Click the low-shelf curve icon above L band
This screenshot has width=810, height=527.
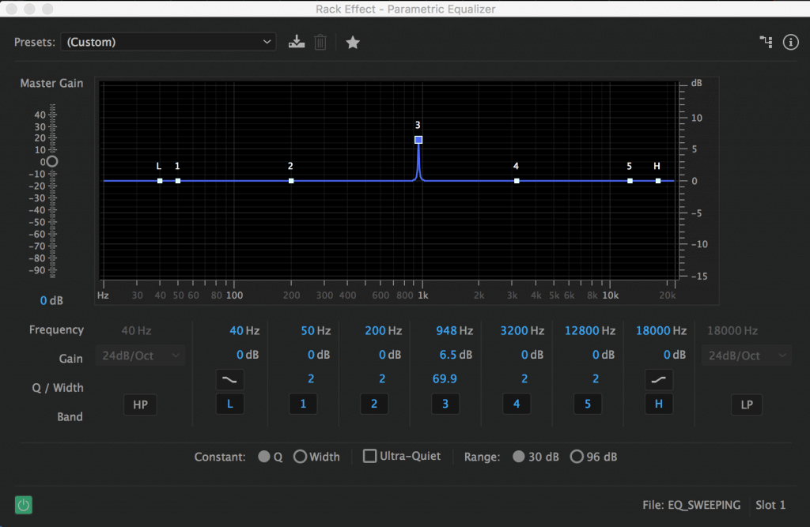(x=229, y=379)
